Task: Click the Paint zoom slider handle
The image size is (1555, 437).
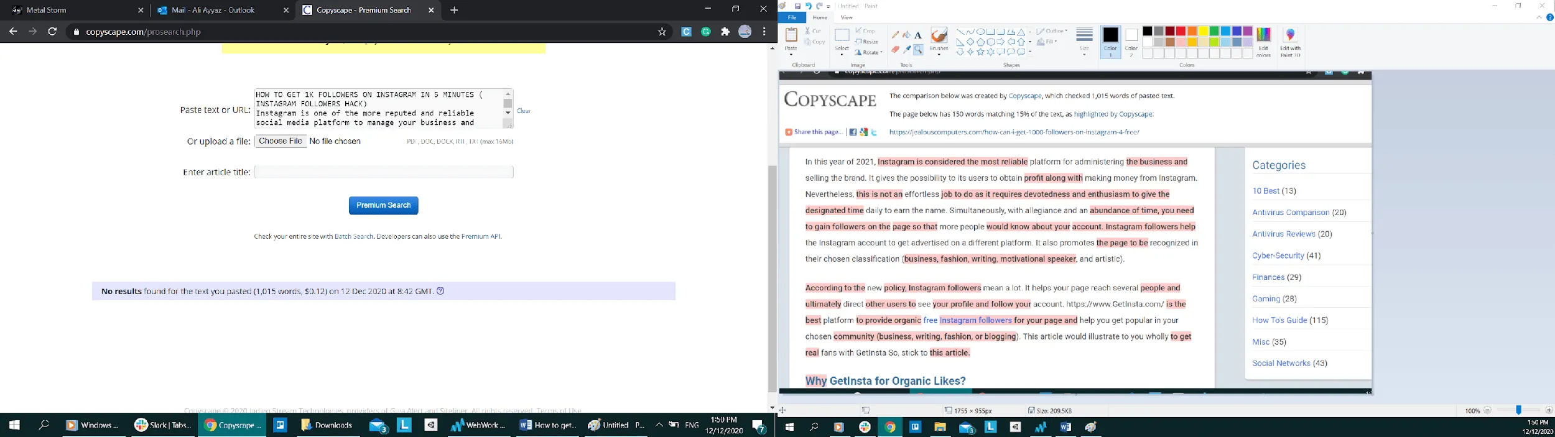Action: (1518, 410)
